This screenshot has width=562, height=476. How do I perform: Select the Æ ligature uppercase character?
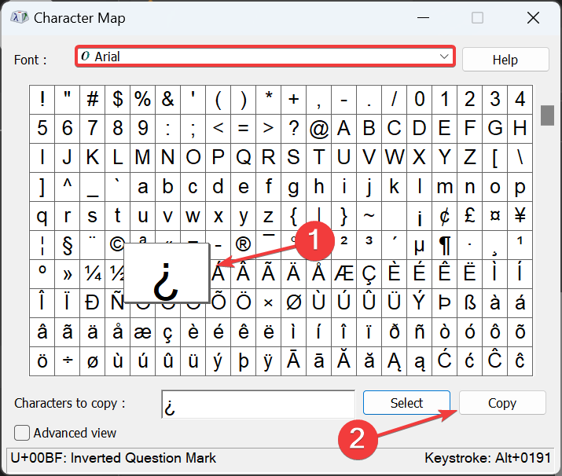pos(343,274)
